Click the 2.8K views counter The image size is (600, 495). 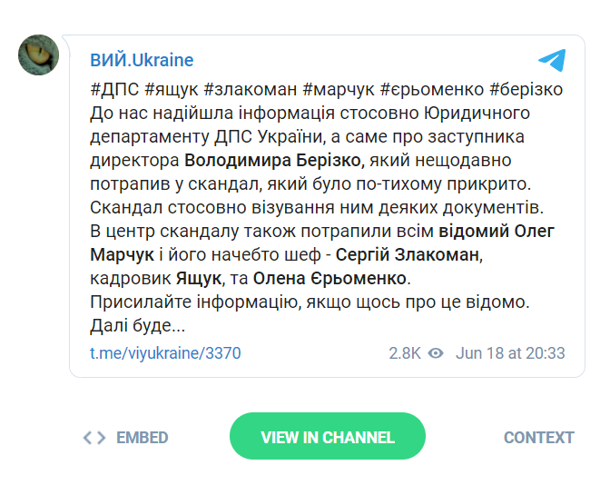click(404, 353)
